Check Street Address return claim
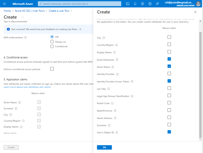Screen dimensions: 203x153 point(169,117)
